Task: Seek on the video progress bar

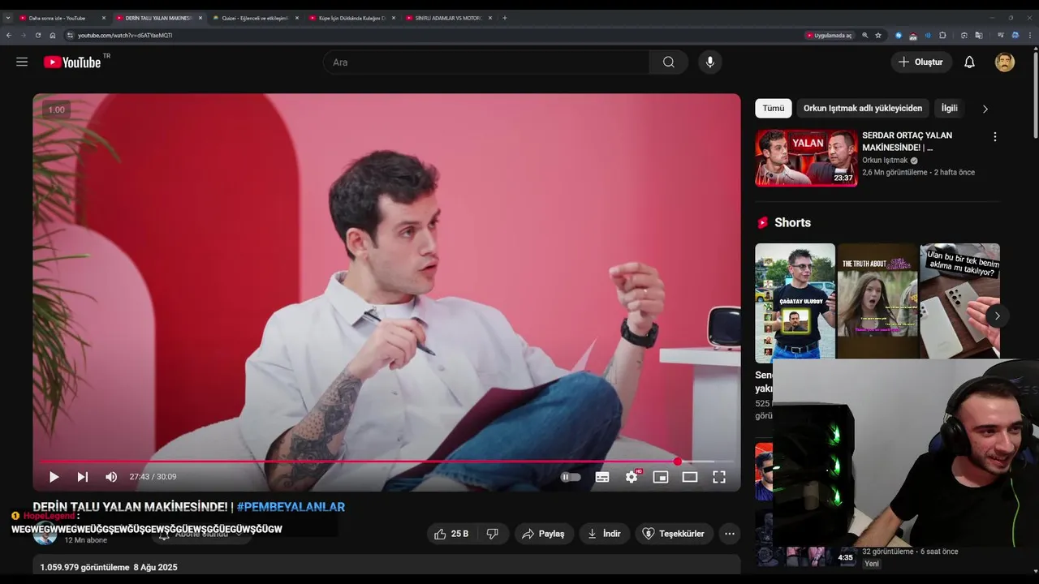Action: [x=386, y=462]
